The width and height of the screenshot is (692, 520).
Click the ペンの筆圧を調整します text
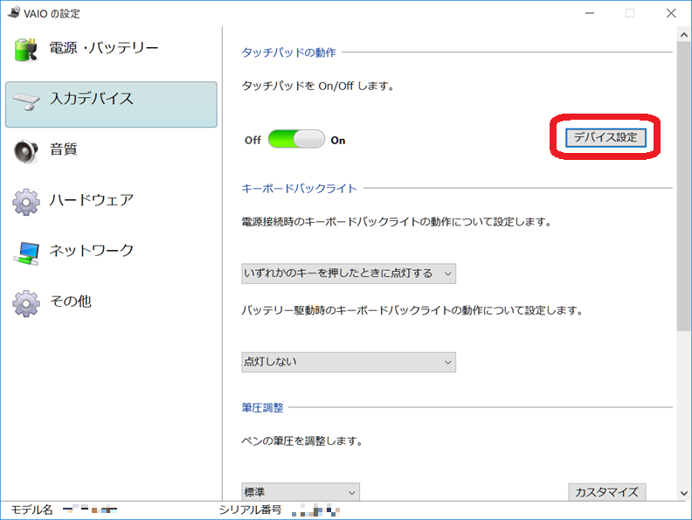click(x=302, y=441)
